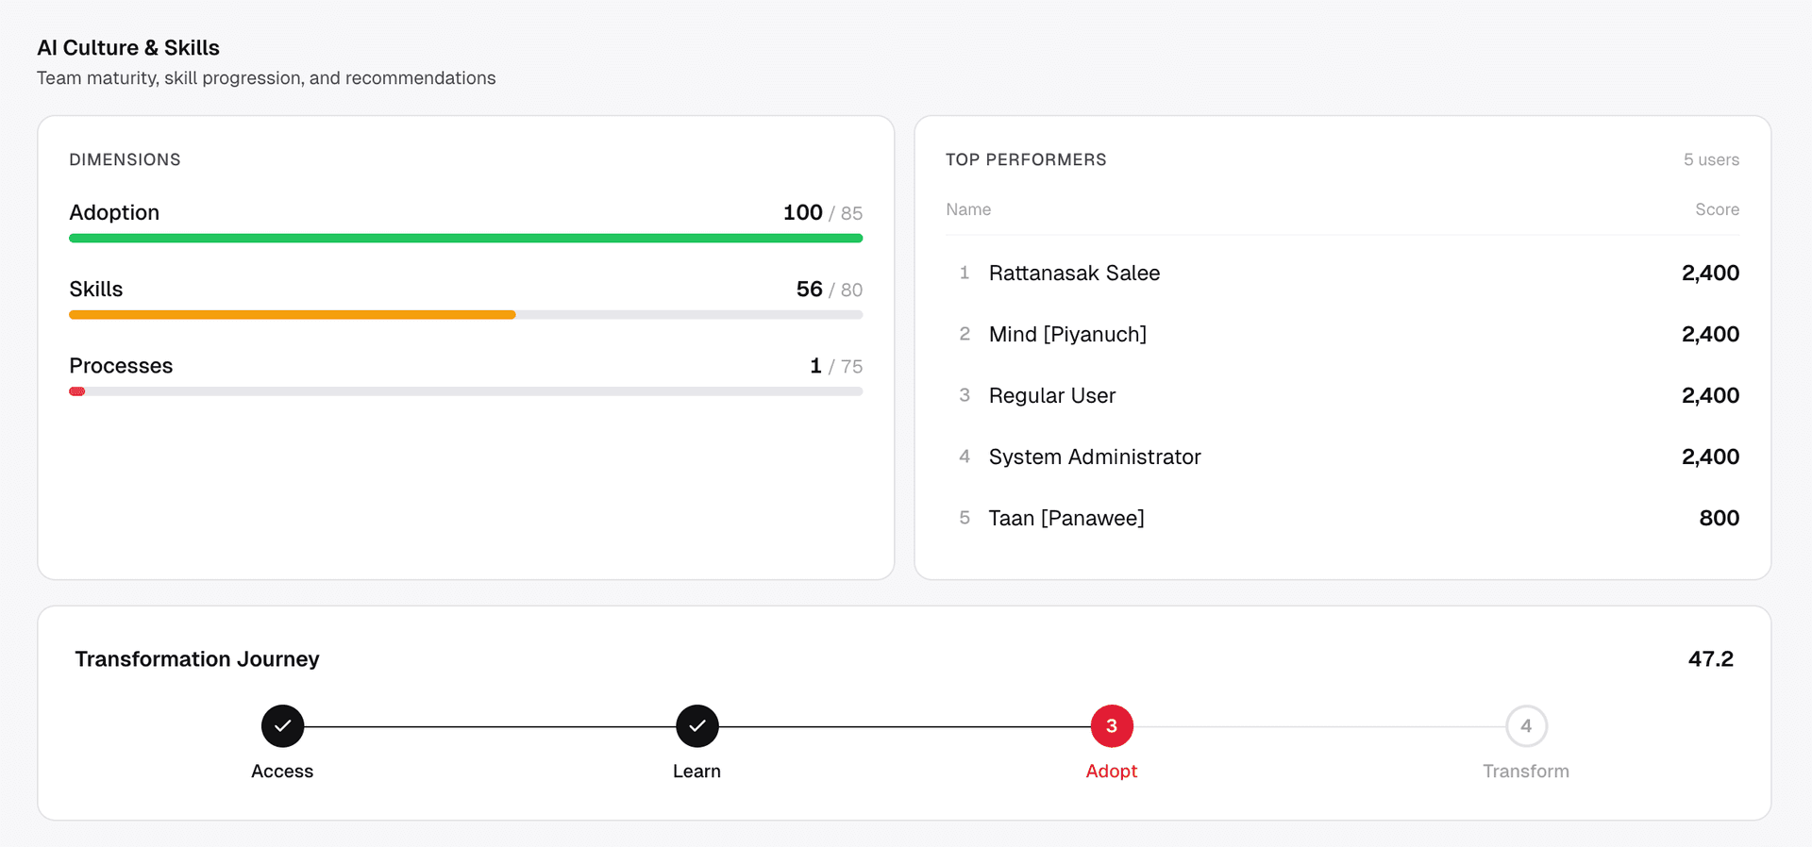Click the Skills score 56 / 80
Image resolution: width=1812 pixels, height=847 pixels.
830,289
